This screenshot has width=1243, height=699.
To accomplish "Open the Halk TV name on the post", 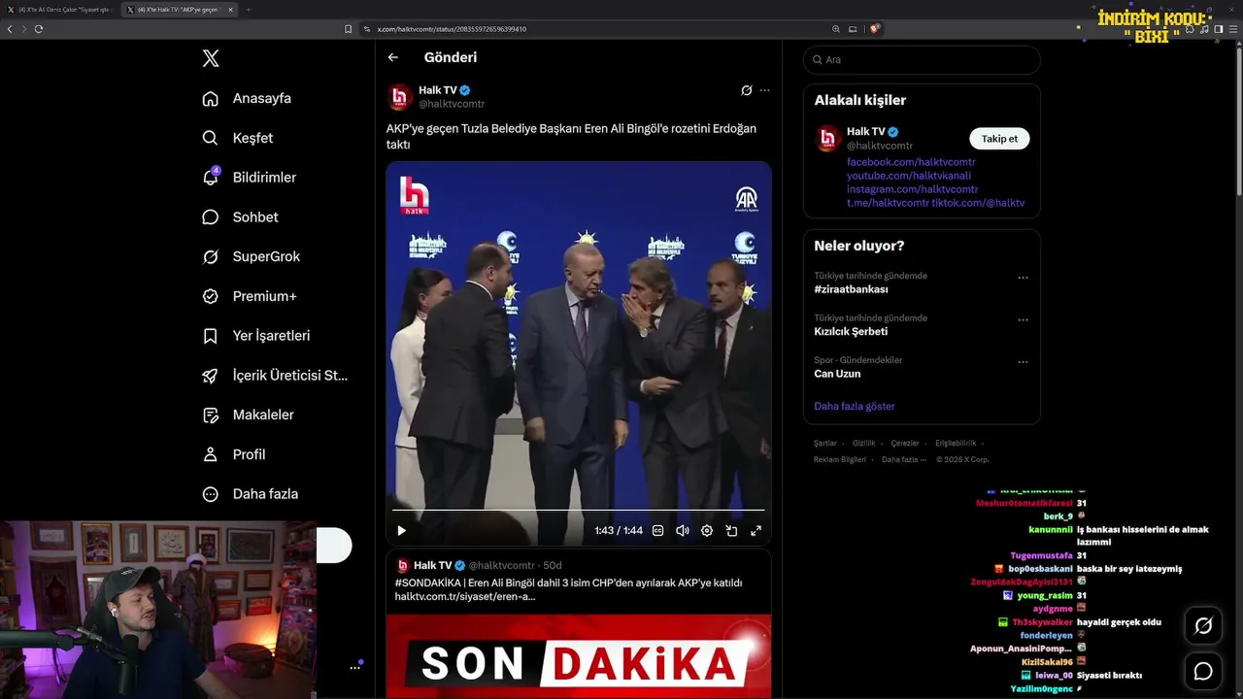I will click(x=438, y=90).
